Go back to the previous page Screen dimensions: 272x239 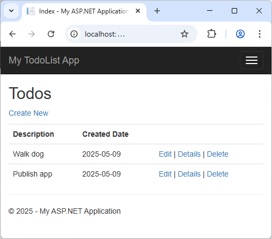point(12,34)
